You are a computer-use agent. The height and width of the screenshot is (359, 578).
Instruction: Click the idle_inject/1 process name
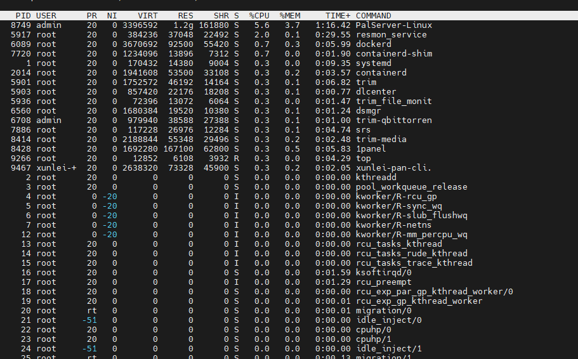point(388,349)
